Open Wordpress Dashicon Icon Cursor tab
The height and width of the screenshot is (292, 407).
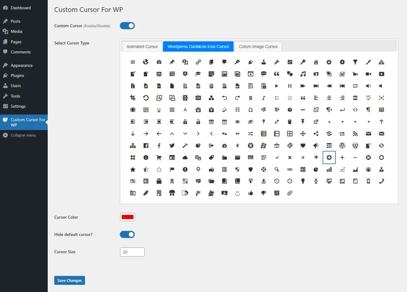point(198,47)
